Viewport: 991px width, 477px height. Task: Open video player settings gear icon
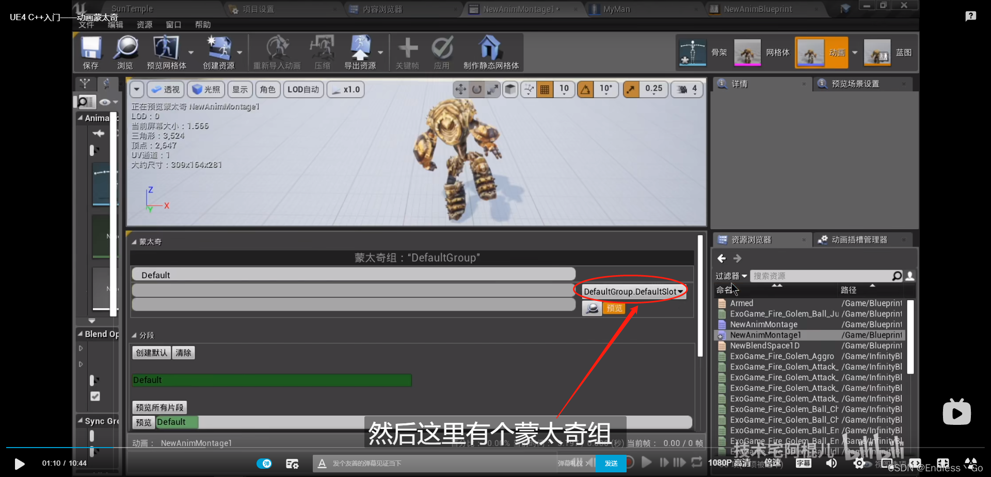[859, 463]
